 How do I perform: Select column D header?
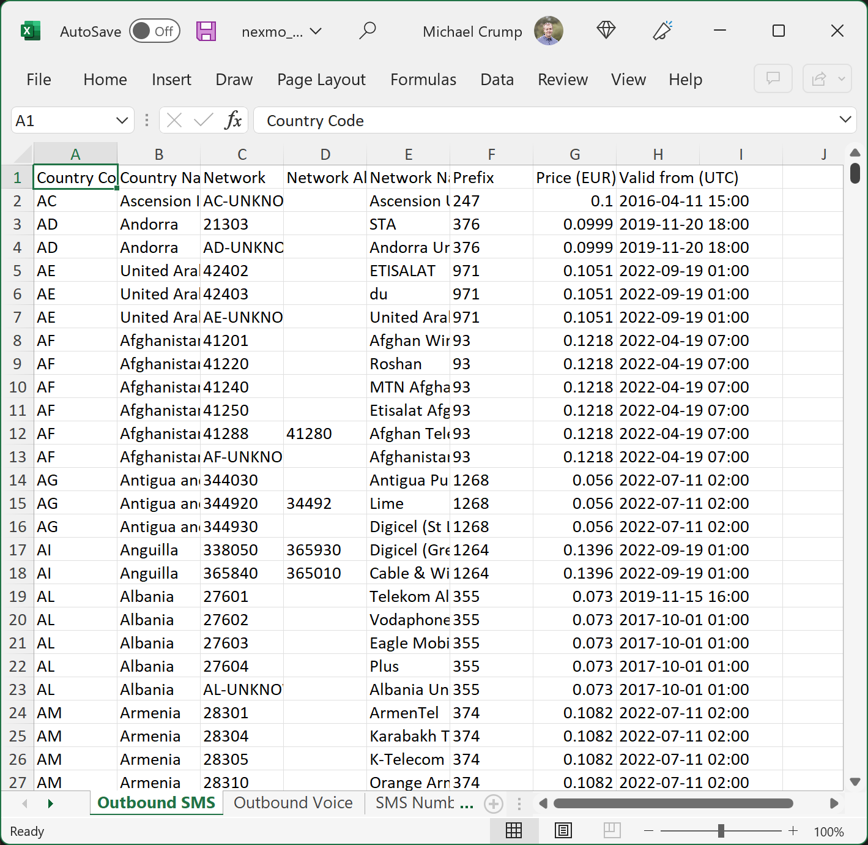(325, 154)
